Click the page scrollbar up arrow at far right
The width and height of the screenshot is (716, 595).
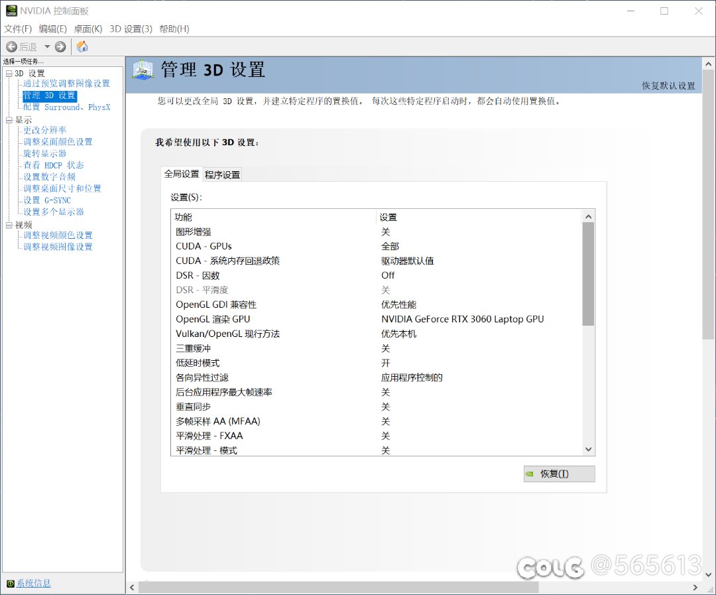click(x=709, y=64)
